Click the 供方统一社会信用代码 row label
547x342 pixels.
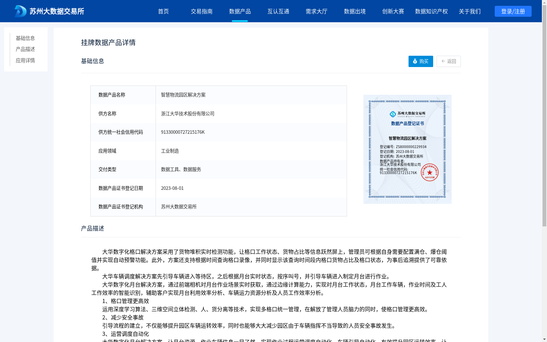[x=121, y=132]
